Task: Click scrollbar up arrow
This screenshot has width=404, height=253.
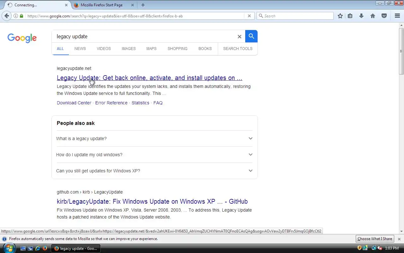Action: point(401,25)
